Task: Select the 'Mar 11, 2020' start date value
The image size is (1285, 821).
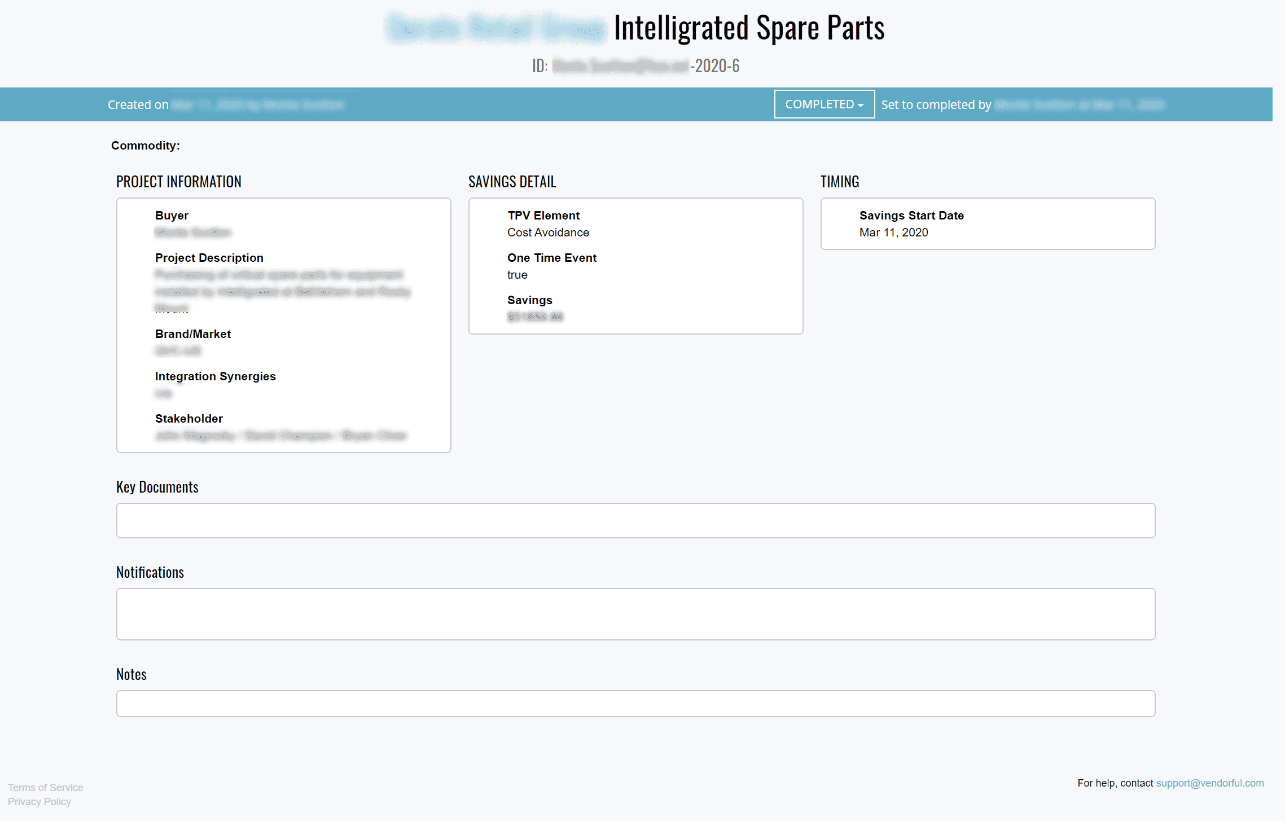Action: click(x=894, y=232)
